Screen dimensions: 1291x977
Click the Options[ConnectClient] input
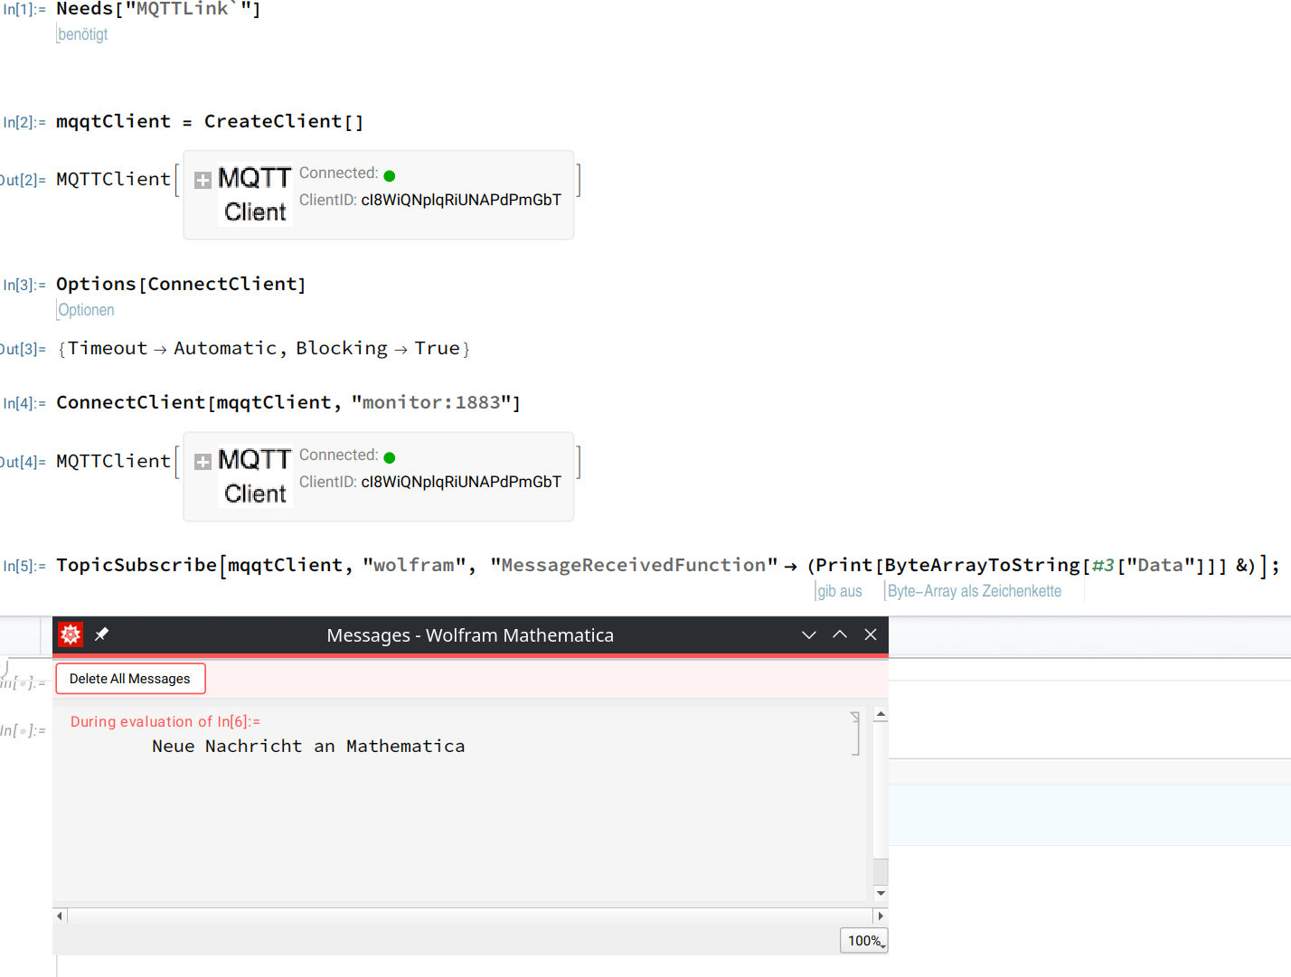(x=181, y=284)
